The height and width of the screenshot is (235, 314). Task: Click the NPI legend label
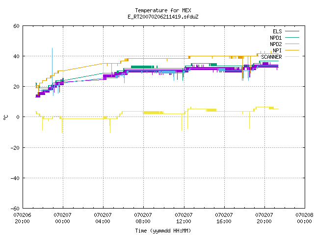(x=277, y=50)
